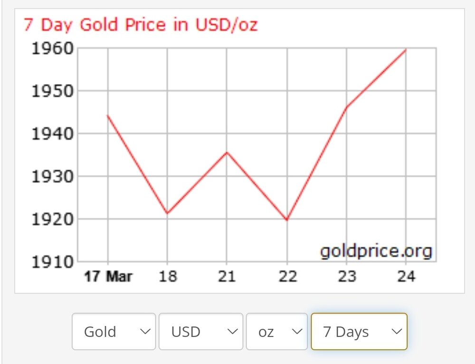The width and height of the screenshot is (475, 364).
Task: Open the USD currency dropdown
Action: pos(200,332)
